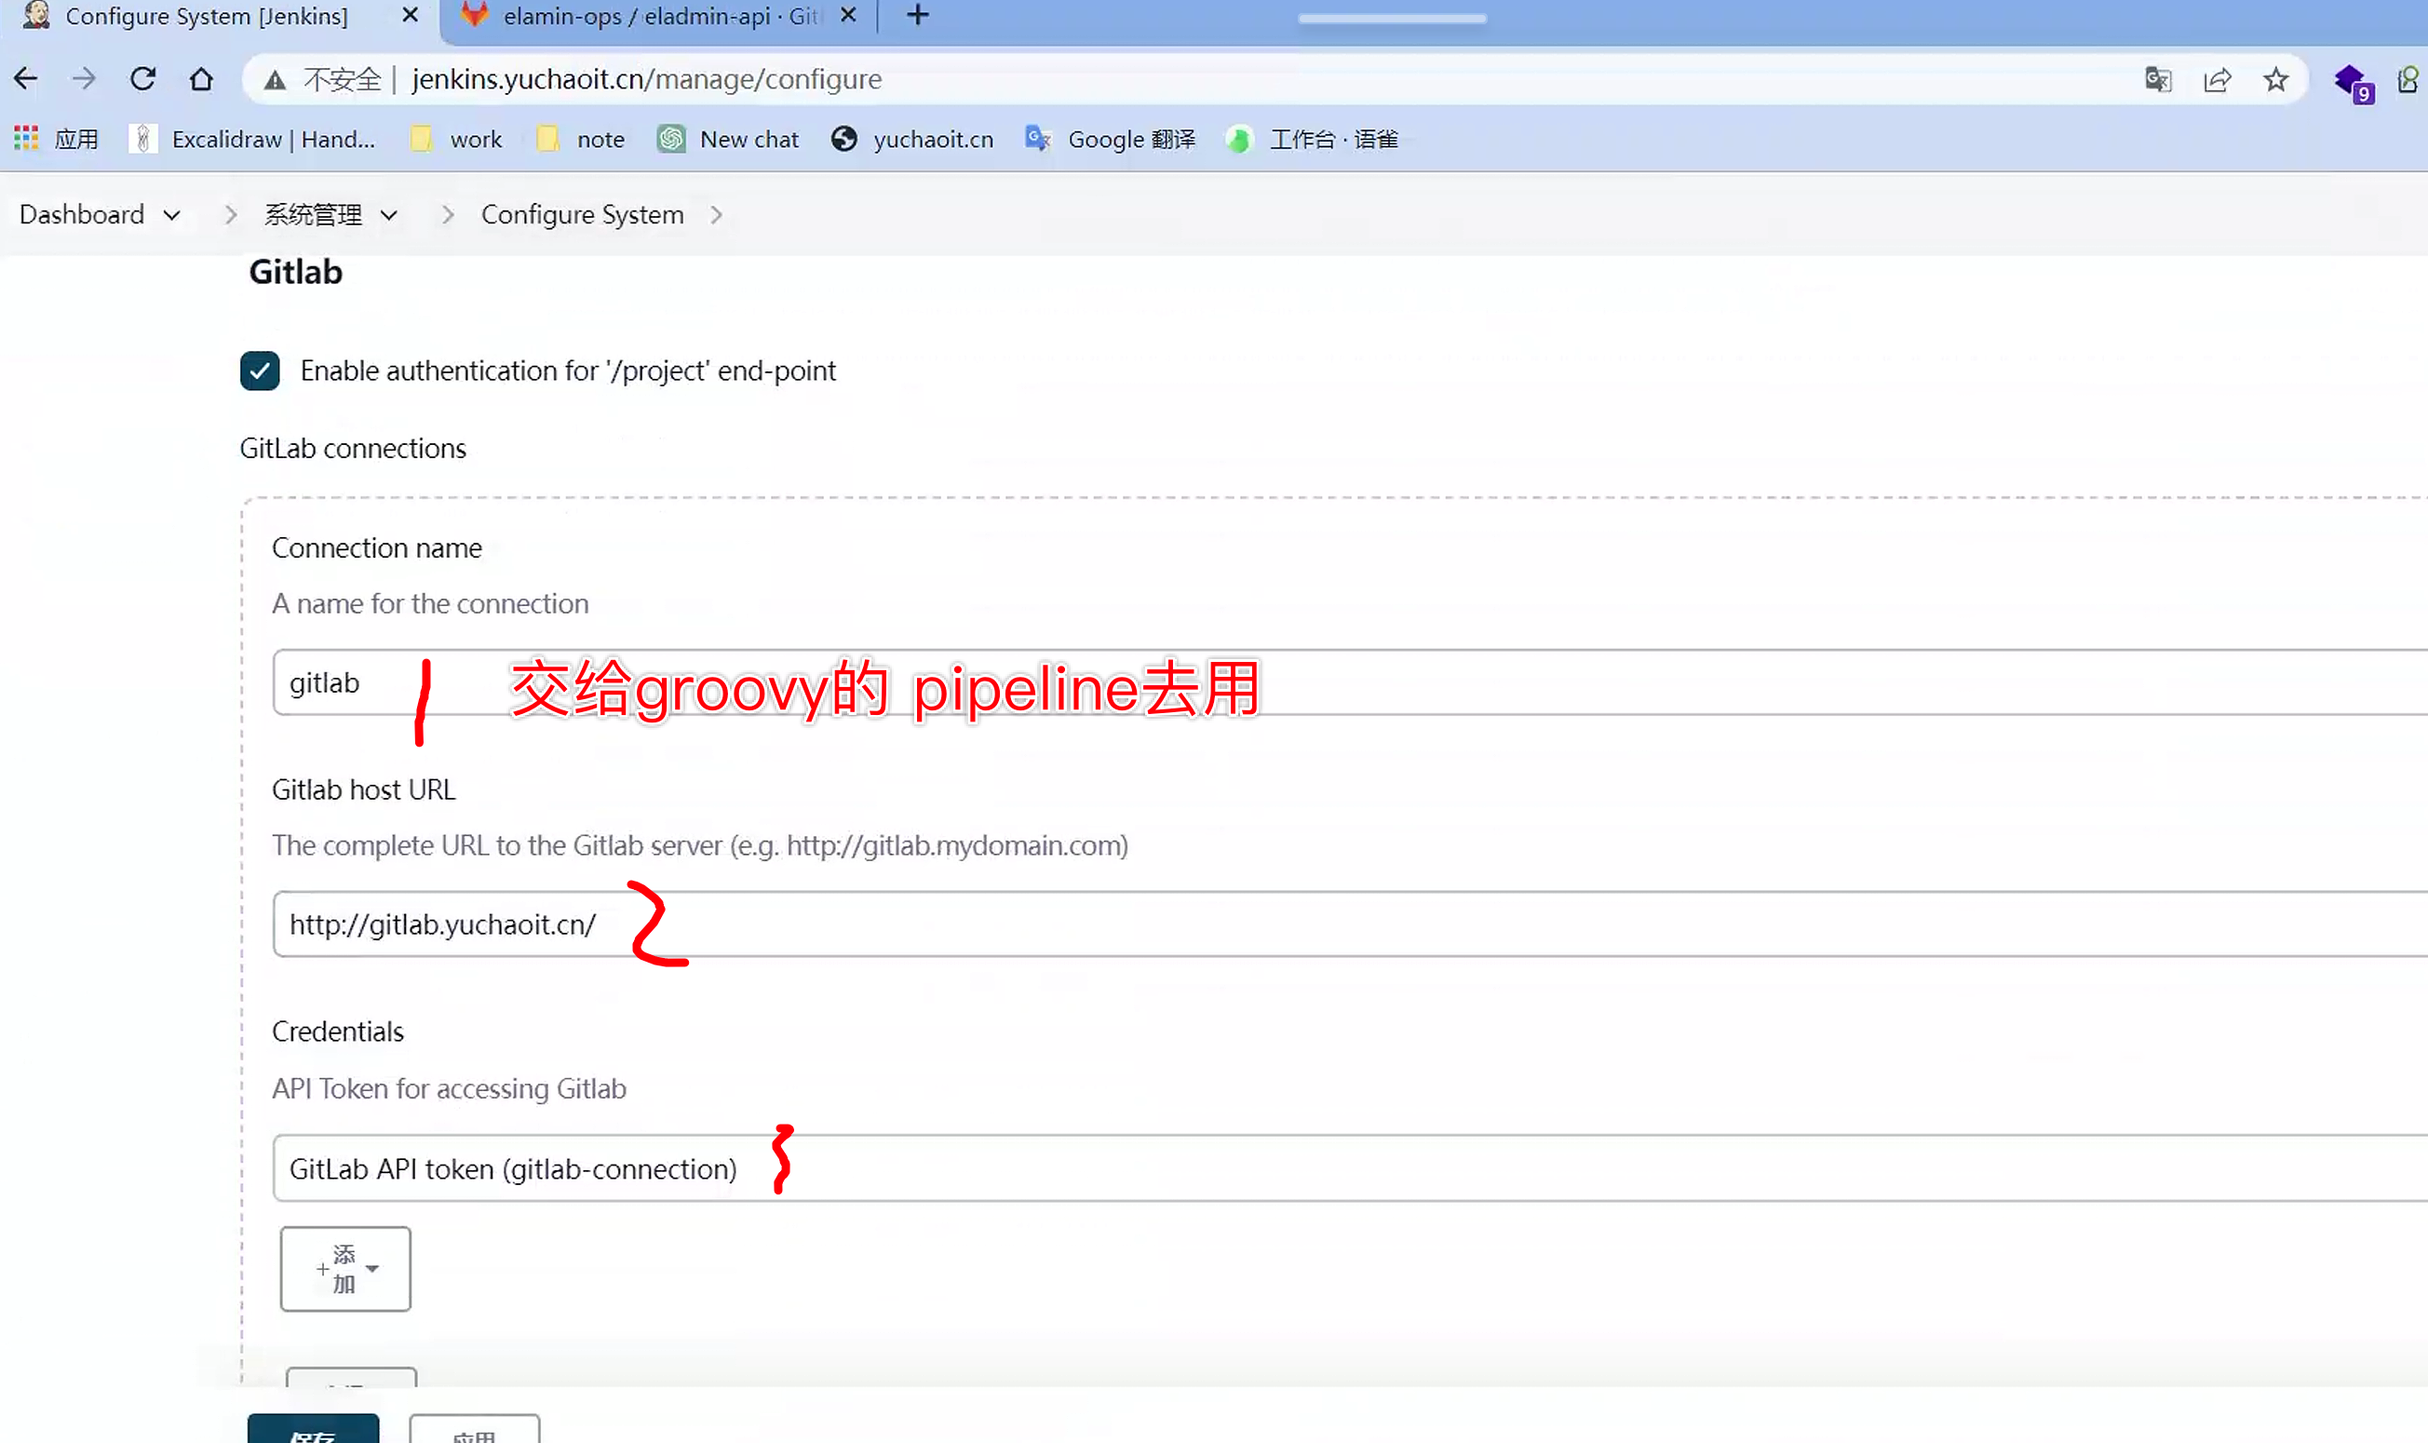Open new tab with plus icon
This screenshot has width=2428, height=1443.
coord(917,16)
